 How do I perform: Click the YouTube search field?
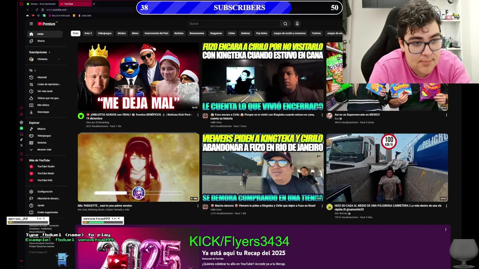234,24
